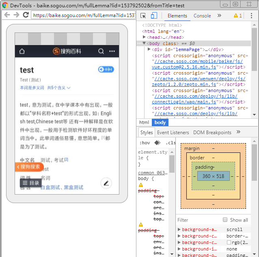The image size is (259, 257).
Task: Play the audio pronunciation button
Action: 106,69
